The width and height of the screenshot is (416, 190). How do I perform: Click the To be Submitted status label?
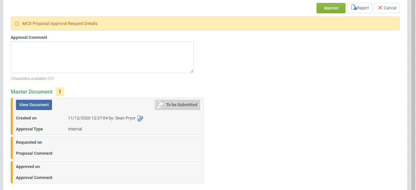coord(182,105)
